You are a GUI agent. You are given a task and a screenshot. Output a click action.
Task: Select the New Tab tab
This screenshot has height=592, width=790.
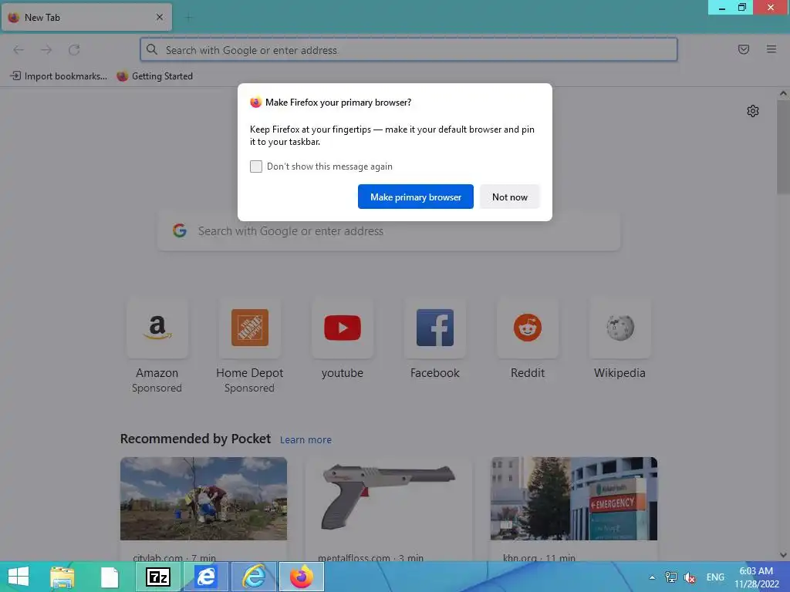pyautogui.click(x=86, y=17)
